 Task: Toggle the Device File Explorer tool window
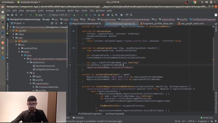point(216,102)
